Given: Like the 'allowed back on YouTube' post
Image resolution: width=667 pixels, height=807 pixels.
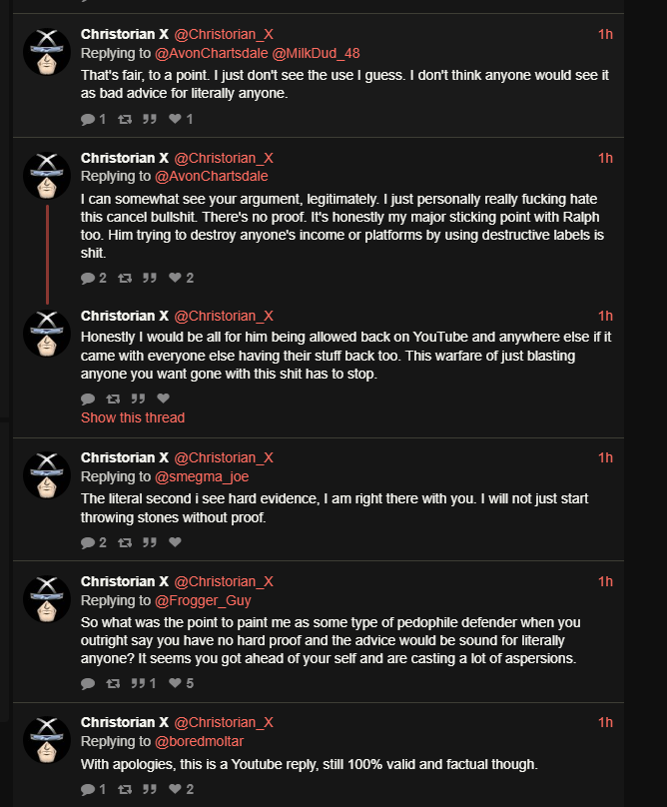Looking at the screenshot, I should click(163, 399).
